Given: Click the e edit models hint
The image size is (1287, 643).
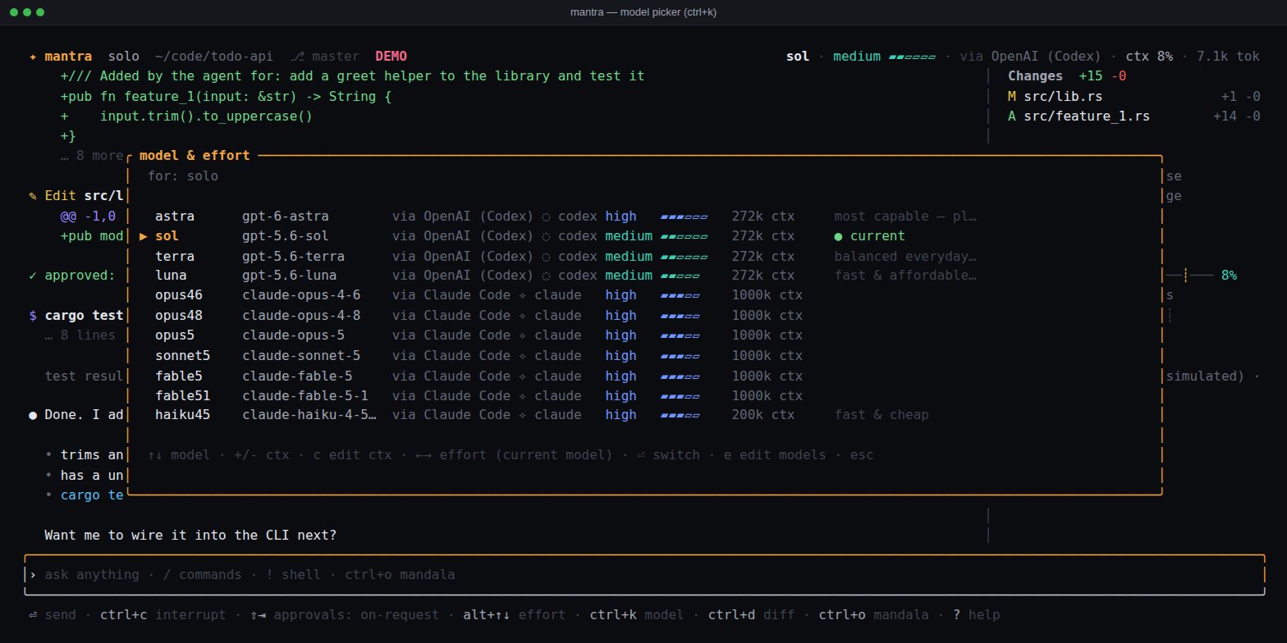Looking at the screenshot, I should [x=775, y=454].
